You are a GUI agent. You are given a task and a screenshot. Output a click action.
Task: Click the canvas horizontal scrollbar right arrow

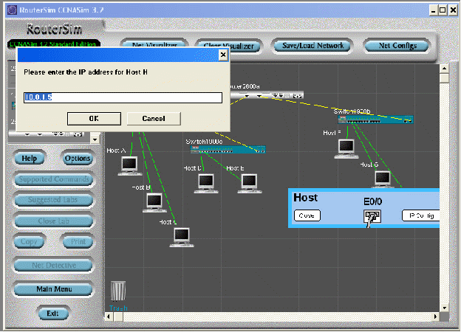pyautogui.click(x=435, y=317)
